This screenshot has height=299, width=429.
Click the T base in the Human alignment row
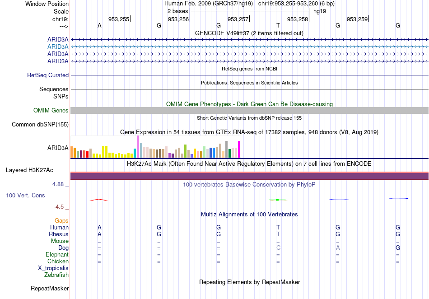pyautogui.click(x=278, y=227)
